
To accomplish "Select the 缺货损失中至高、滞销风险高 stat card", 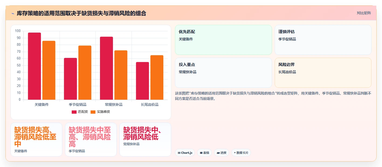I will click(91, 140).
